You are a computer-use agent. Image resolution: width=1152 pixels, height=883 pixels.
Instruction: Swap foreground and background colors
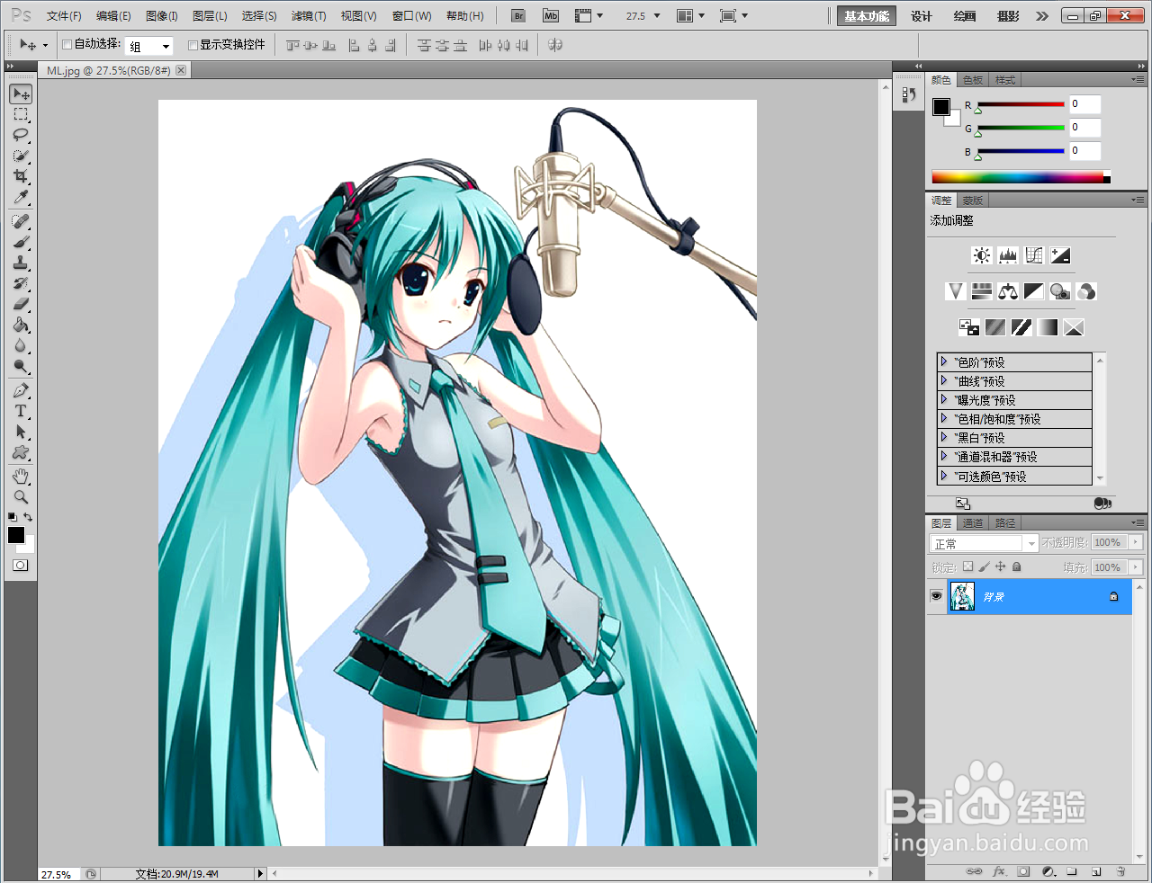pos(29,517)
